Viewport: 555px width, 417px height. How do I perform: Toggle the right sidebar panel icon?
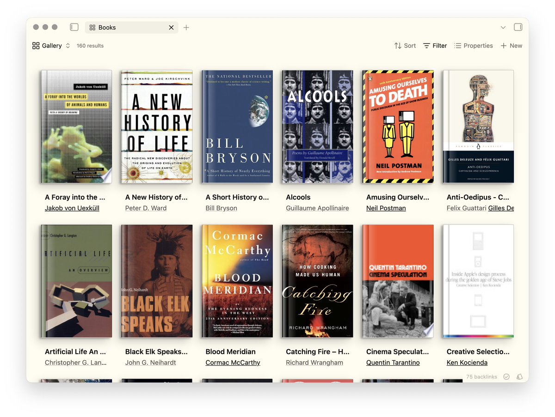tap(518, 27)
